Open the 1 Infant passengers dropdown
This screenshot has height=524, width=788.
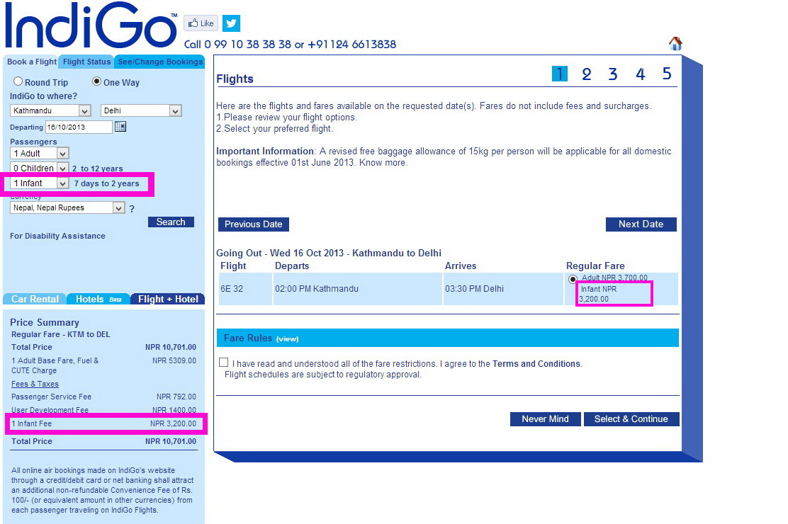pyautogui.click(x=62, y=183)
